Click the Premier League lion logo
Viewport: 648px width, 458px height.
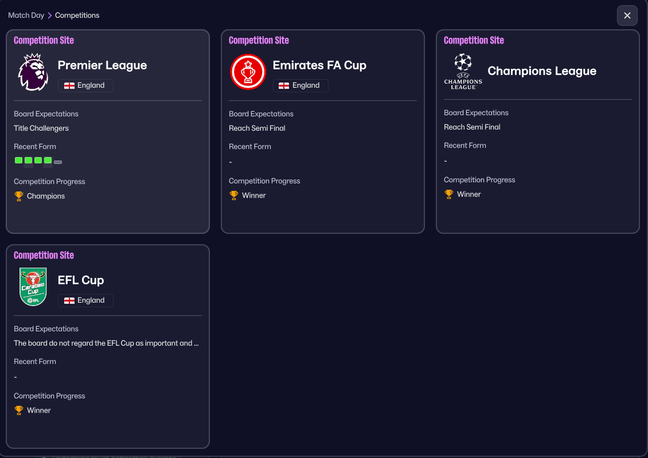point(33,72)
